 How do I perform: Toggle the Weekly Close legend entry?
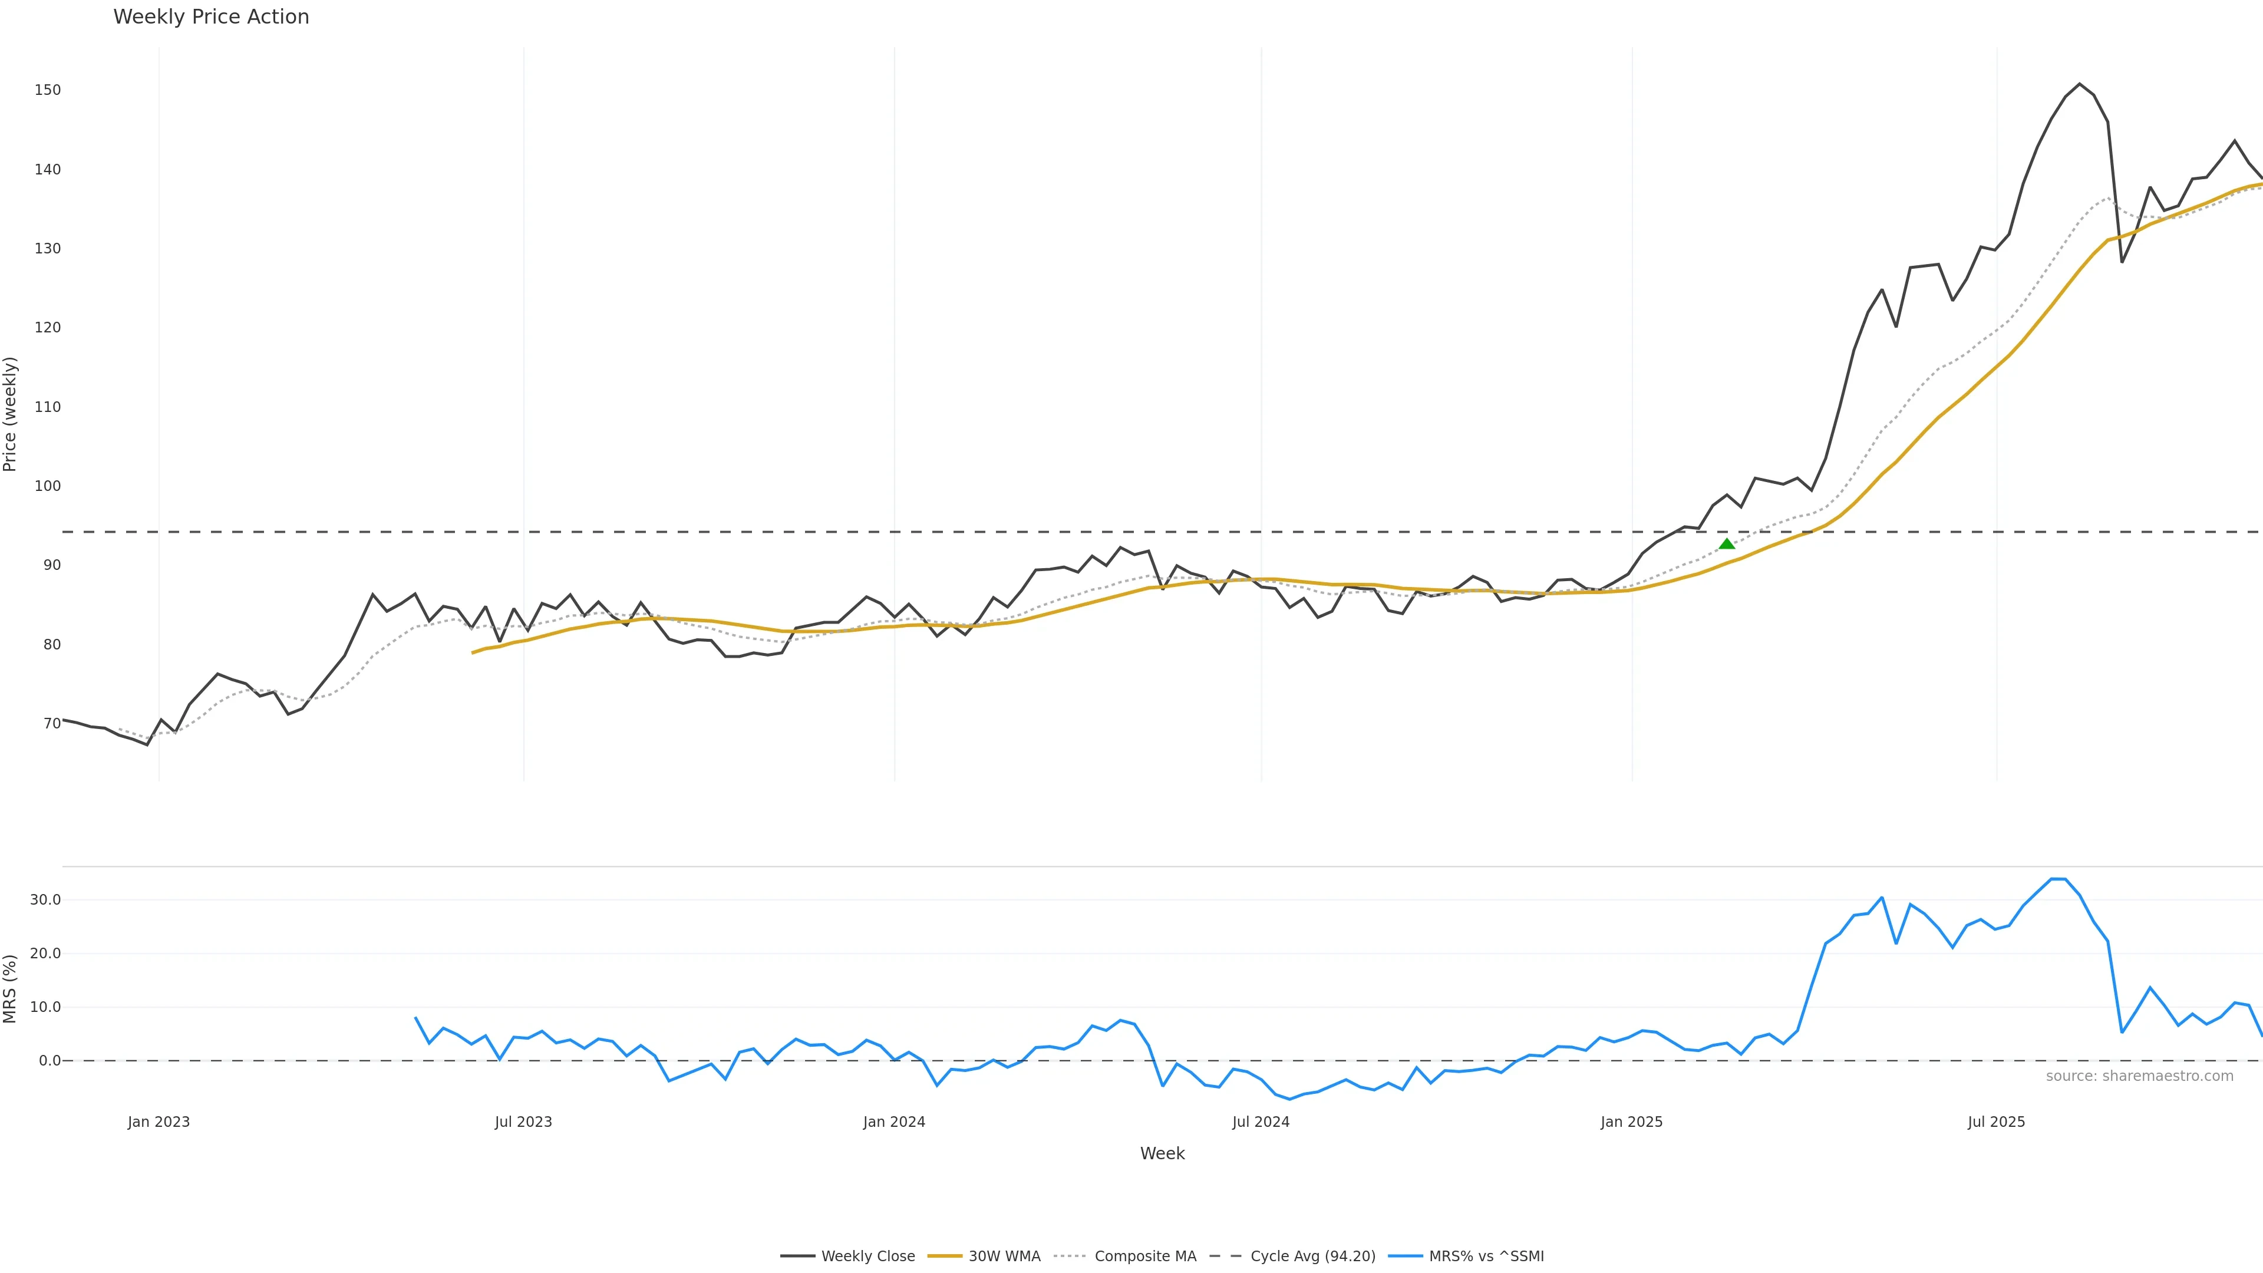867,1256
